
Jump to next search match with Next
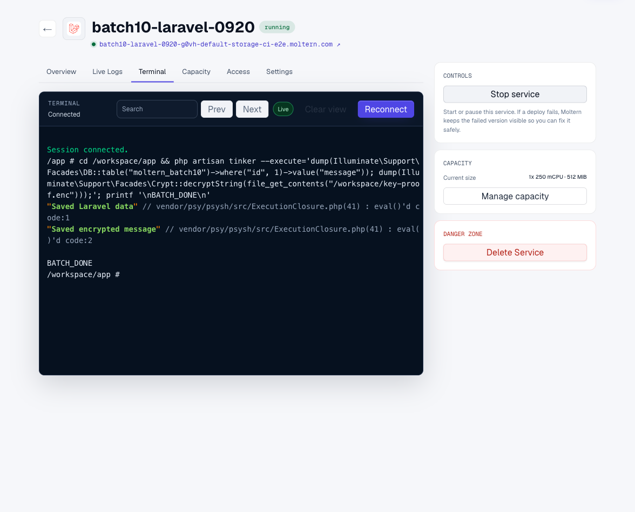(x=252, y=109)
